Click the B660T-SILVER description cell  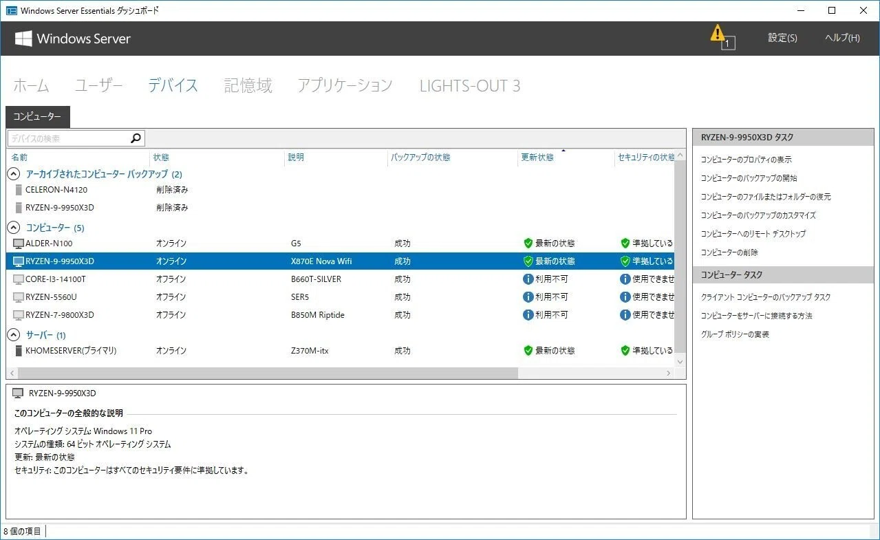[316, 279]
